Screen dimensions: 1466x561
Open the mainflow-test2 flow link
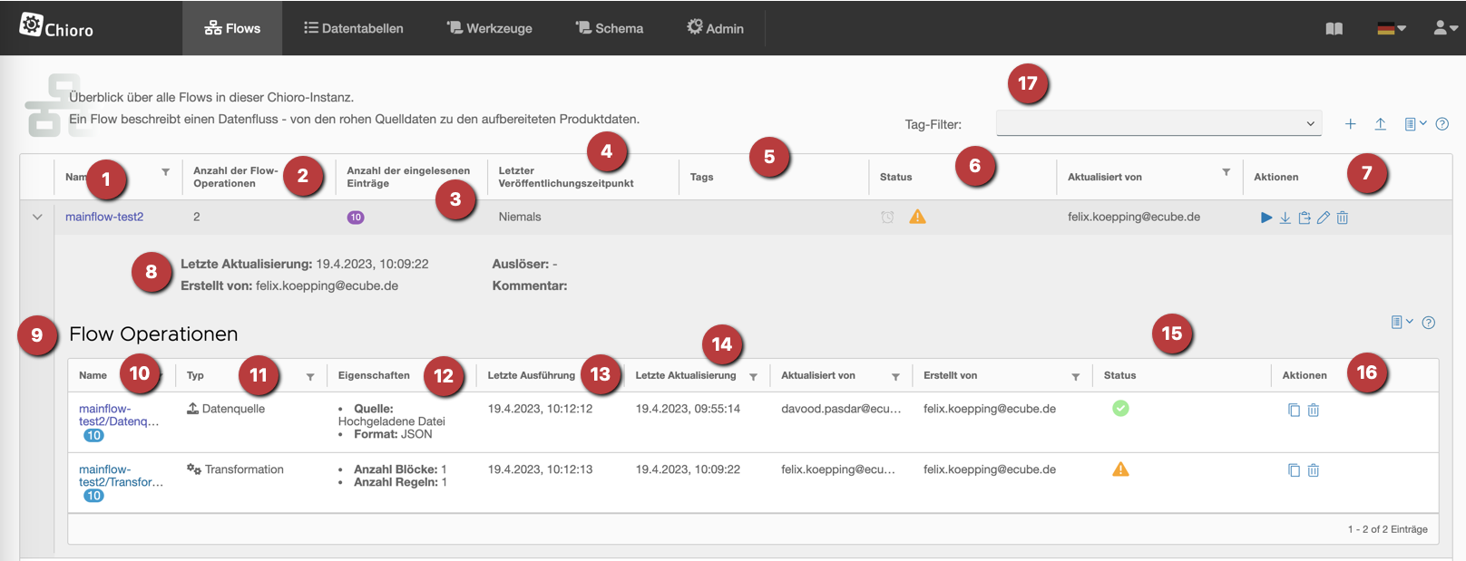[x=104, y=218]
